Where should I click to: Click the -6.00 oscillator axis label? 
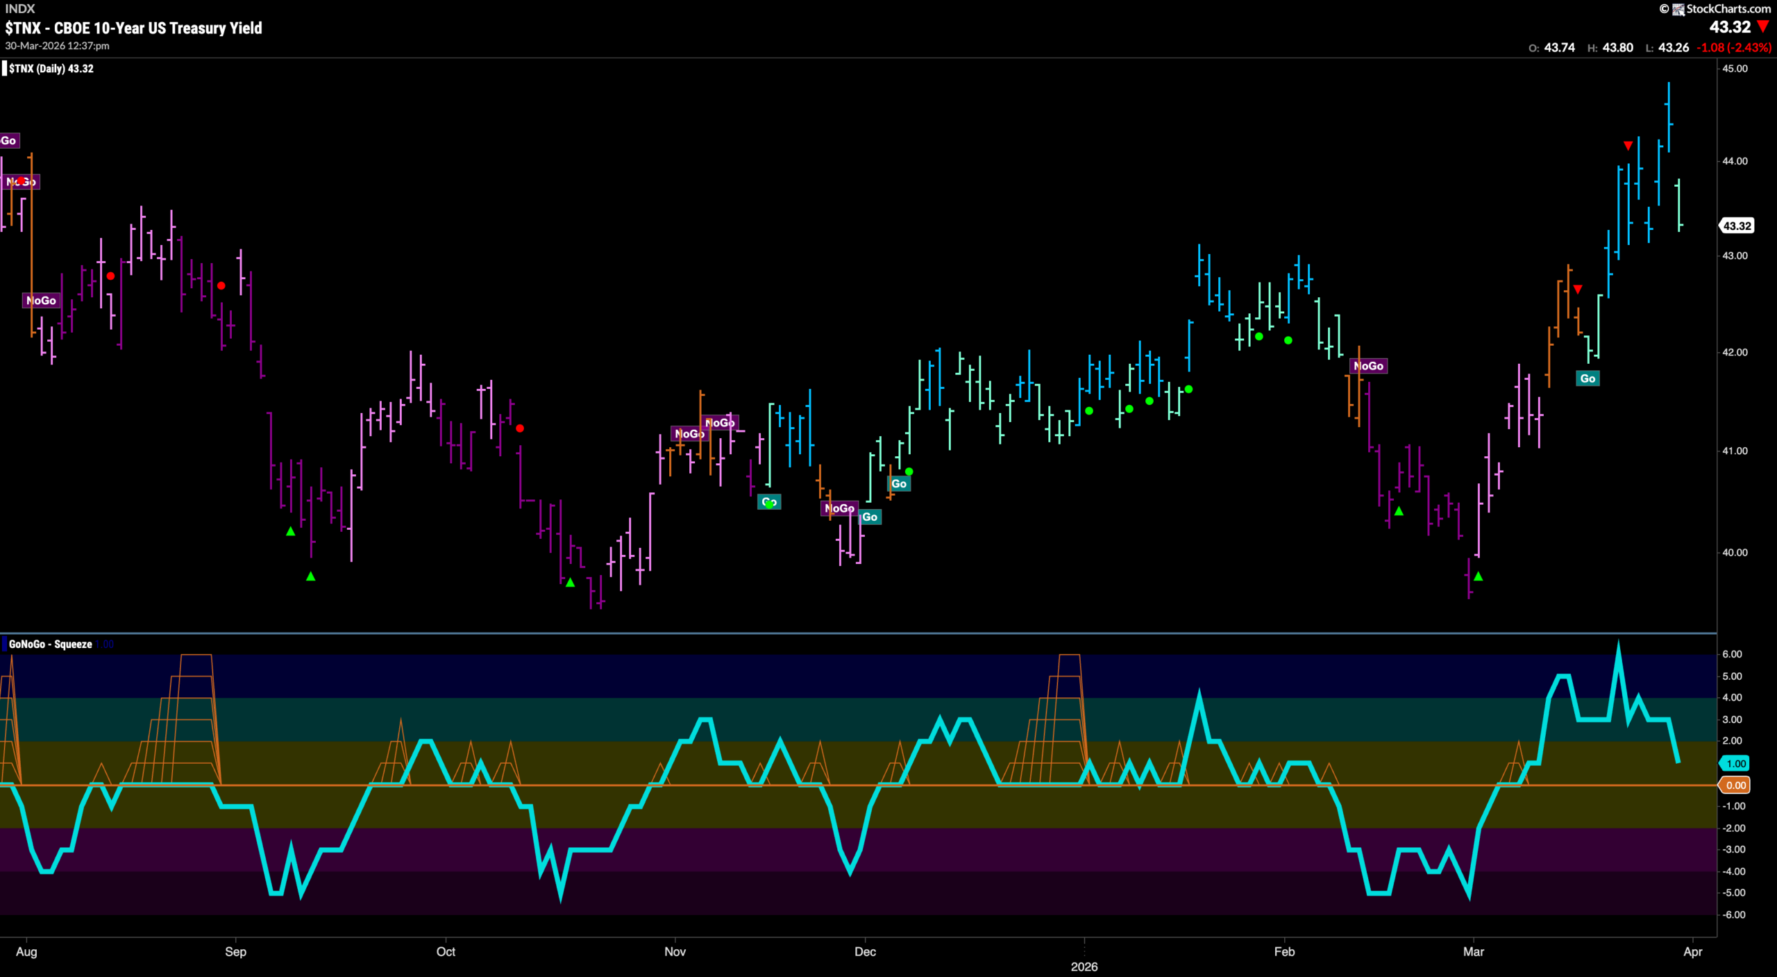[1733, 915]
